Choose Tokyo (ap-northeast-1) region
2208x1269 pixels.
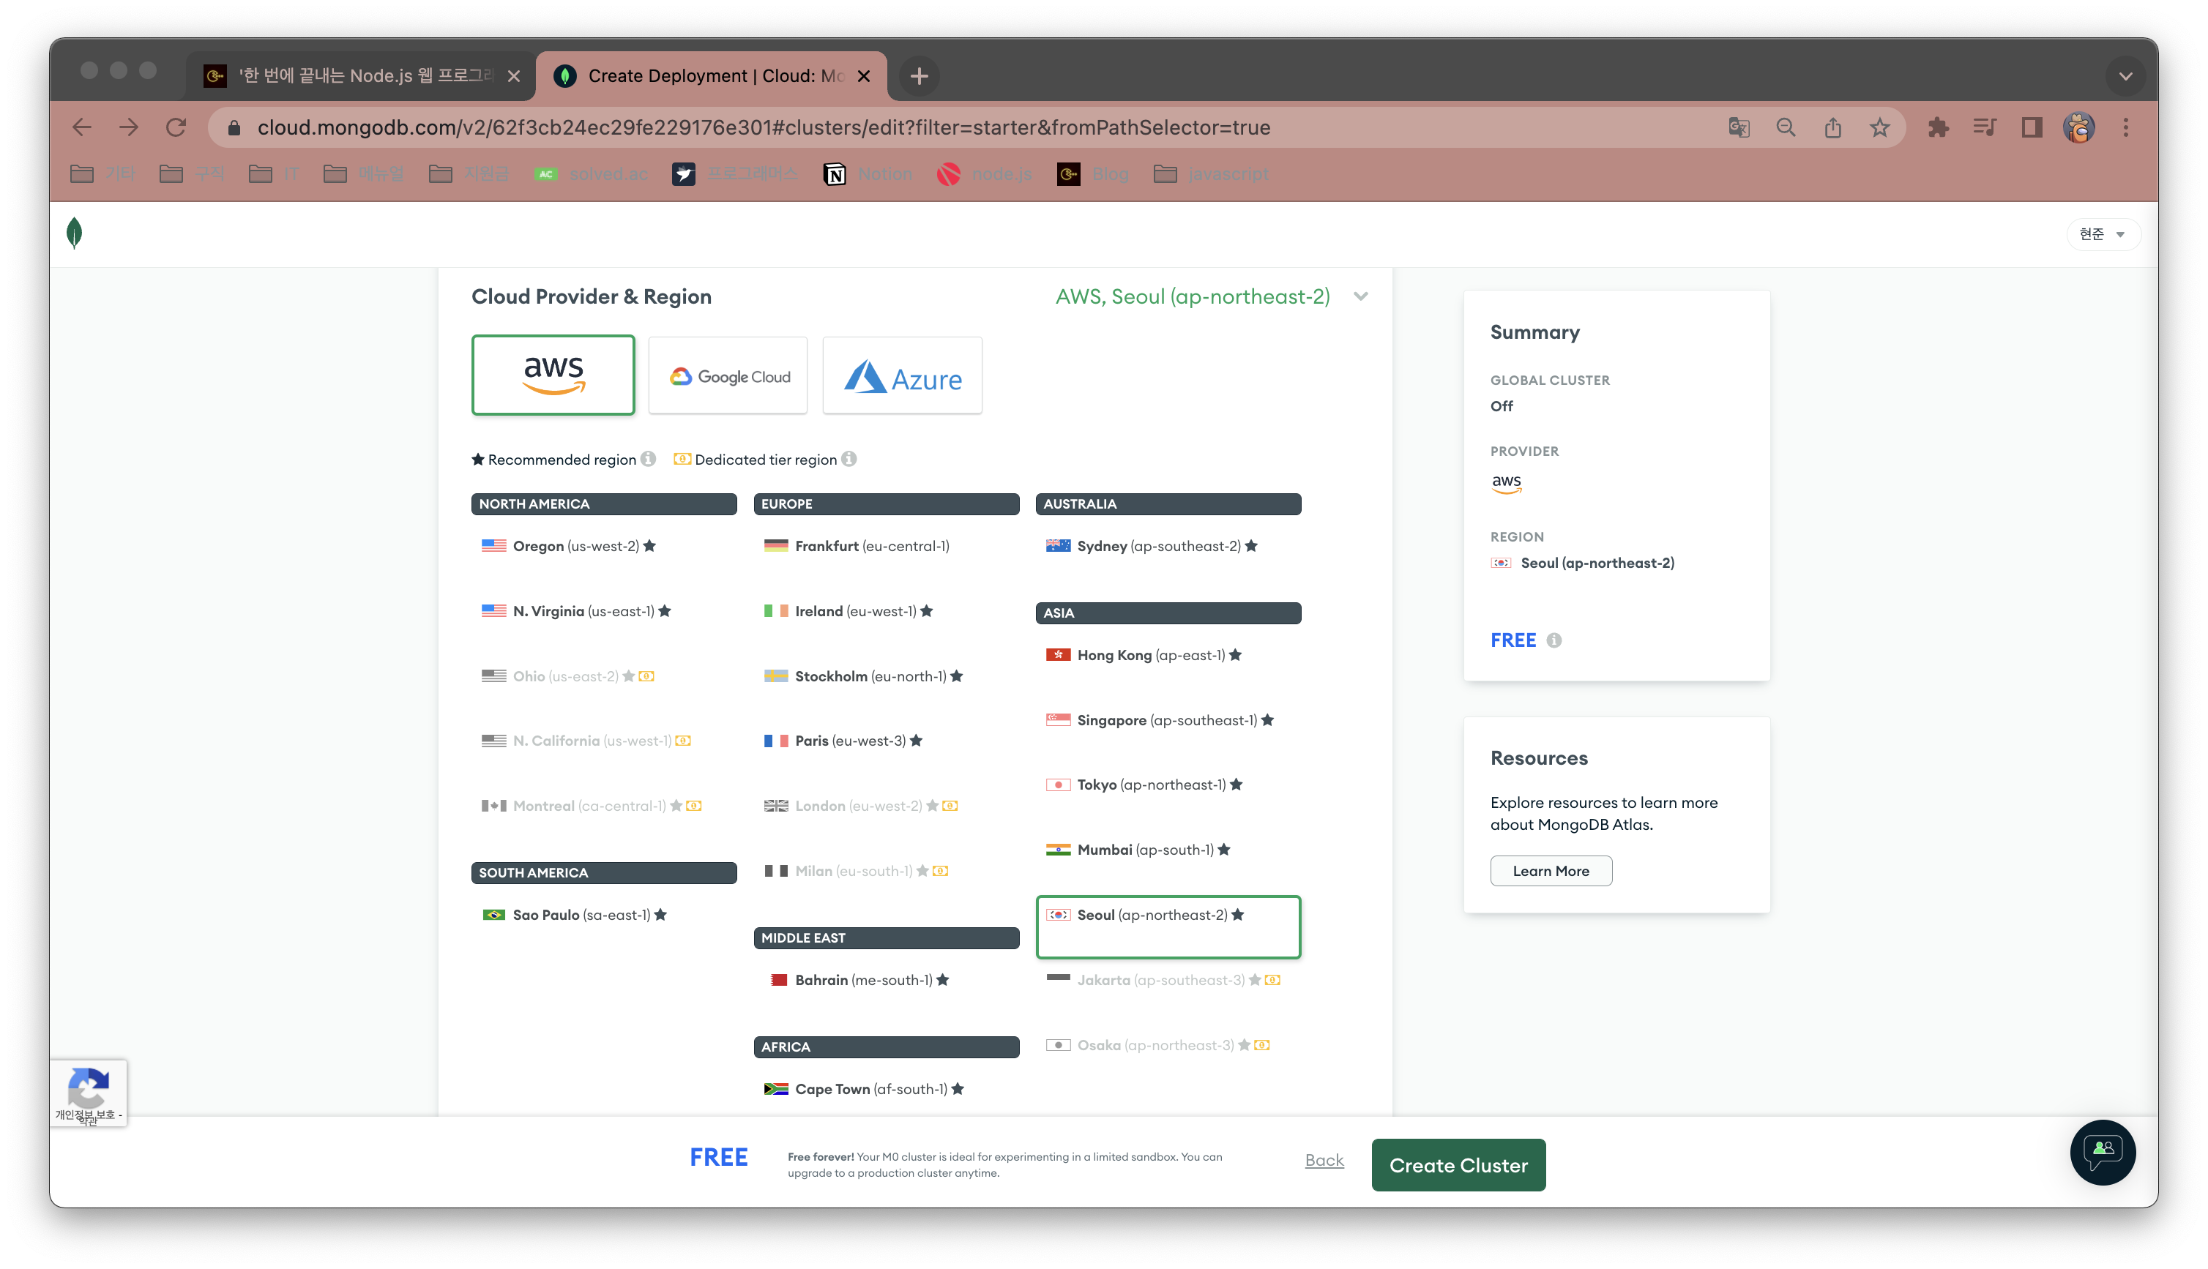(x=1151, y=785)
